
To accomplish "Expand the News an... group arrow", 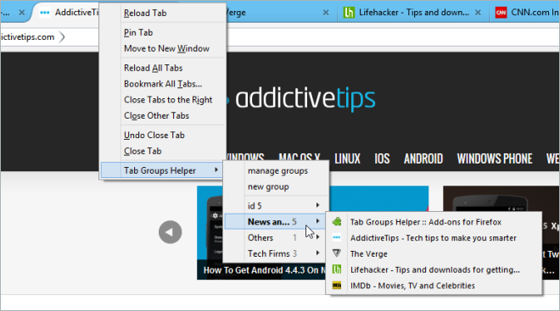I will [317, 221].
